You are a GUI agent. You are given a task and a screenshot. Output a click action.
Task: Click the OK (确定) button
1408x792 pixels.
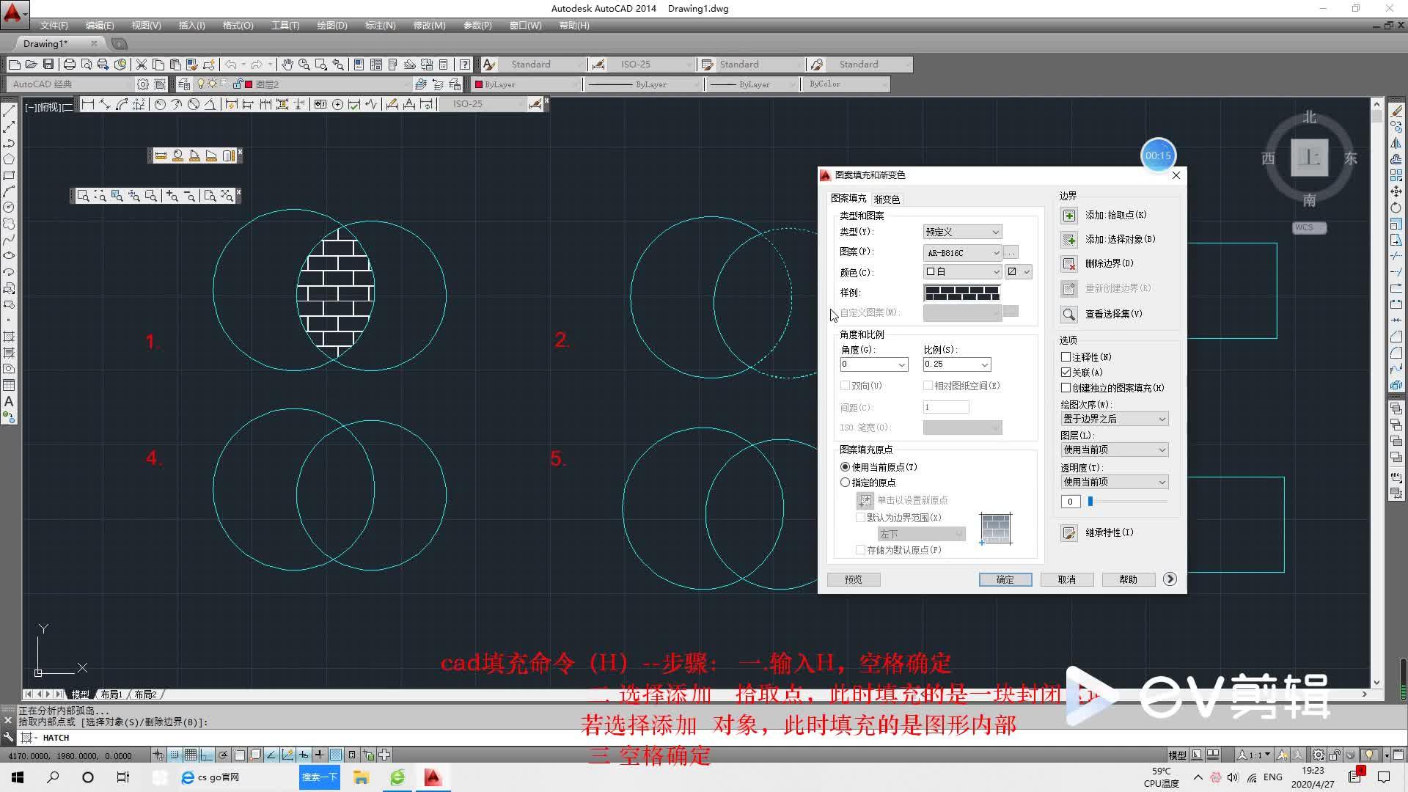(x=1005, y=579)
